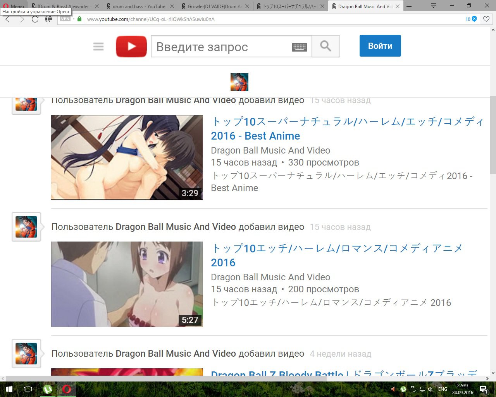Select the youtube.com channel URL field
496x397 pixels.
[x=271, y=19]
